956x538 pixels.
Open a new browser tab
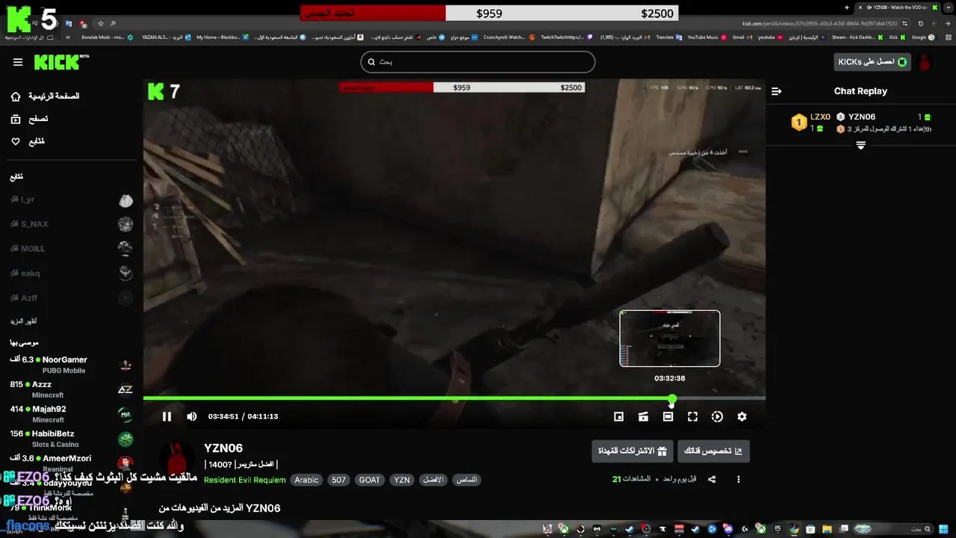(847, 7)
